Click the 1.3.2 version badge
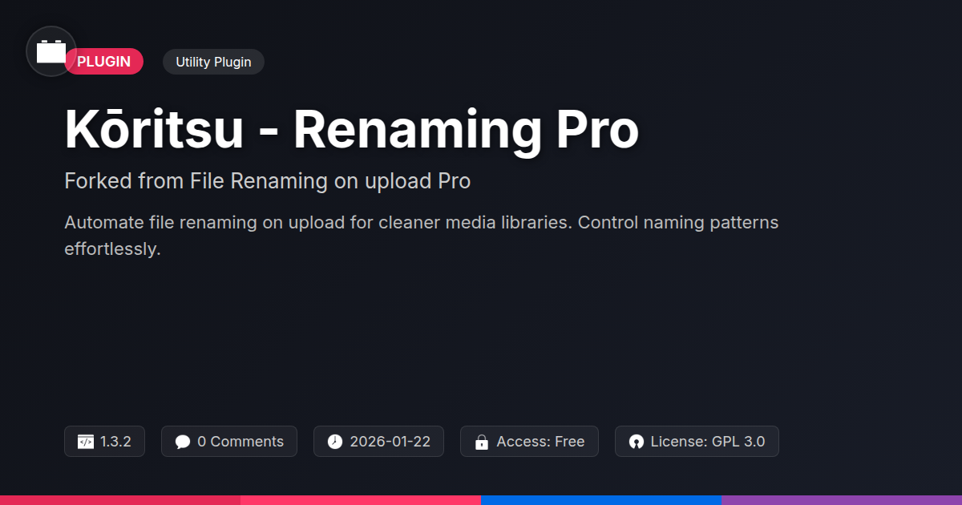 tap(104, 442)
